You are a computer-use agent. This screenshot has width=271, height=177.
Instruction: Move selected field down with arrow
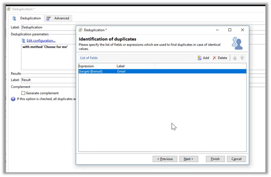(x=243, y=58)
